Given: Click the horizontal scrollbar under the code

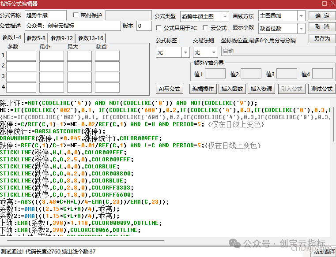Looking at the screenshot, I should (85, 240).
